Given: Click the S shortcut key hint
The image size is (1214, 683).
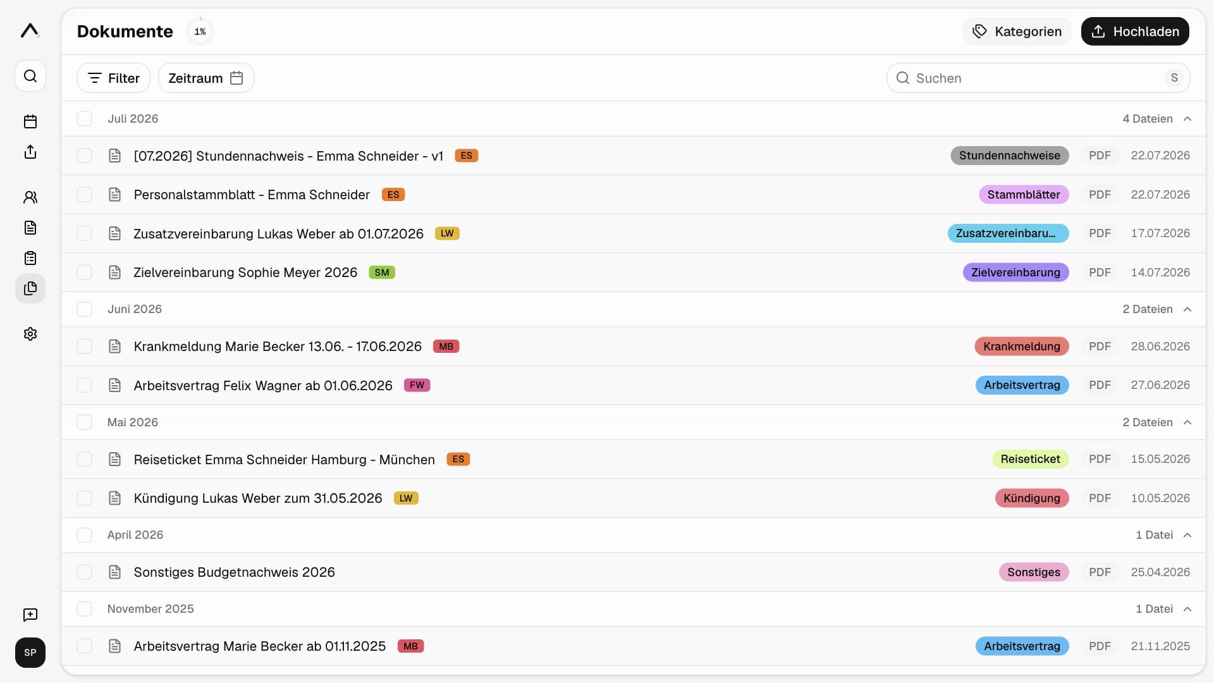Looking at the screenshot, I should pyautogui.click(x=1174, y=78).
